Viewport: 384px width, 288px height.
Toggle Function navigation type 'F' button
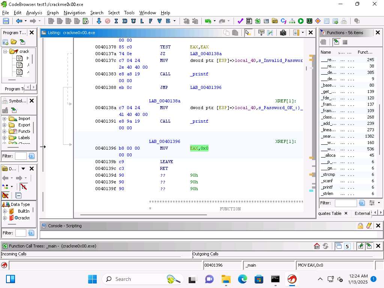[x=150, y=21]
